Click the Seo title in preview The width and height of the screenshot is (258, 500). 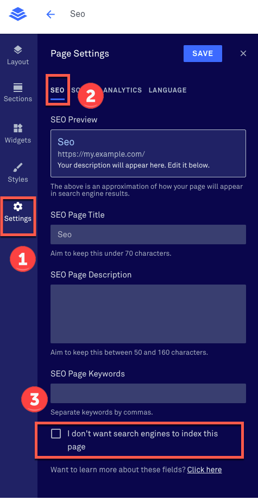tap(66, 142)
